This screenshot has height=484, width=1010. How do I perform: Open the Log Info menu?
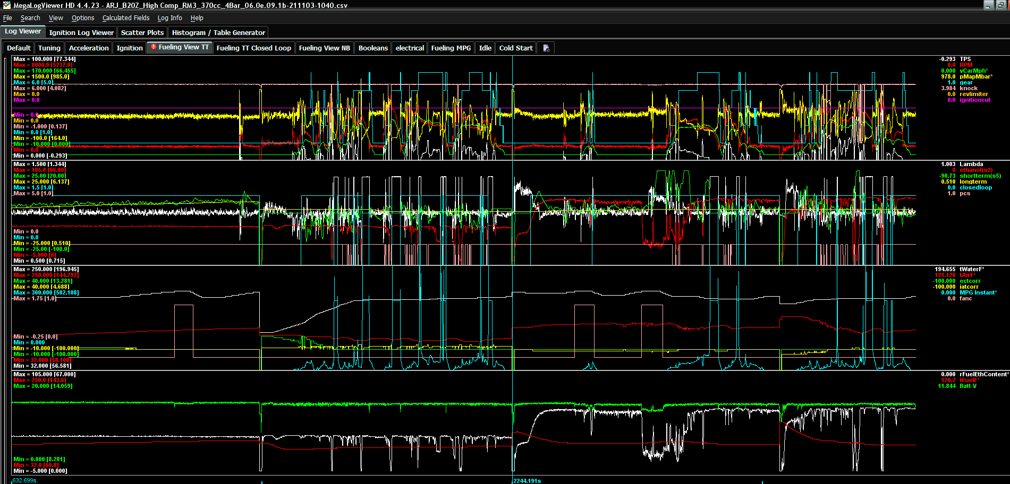(x=169, y=18)
